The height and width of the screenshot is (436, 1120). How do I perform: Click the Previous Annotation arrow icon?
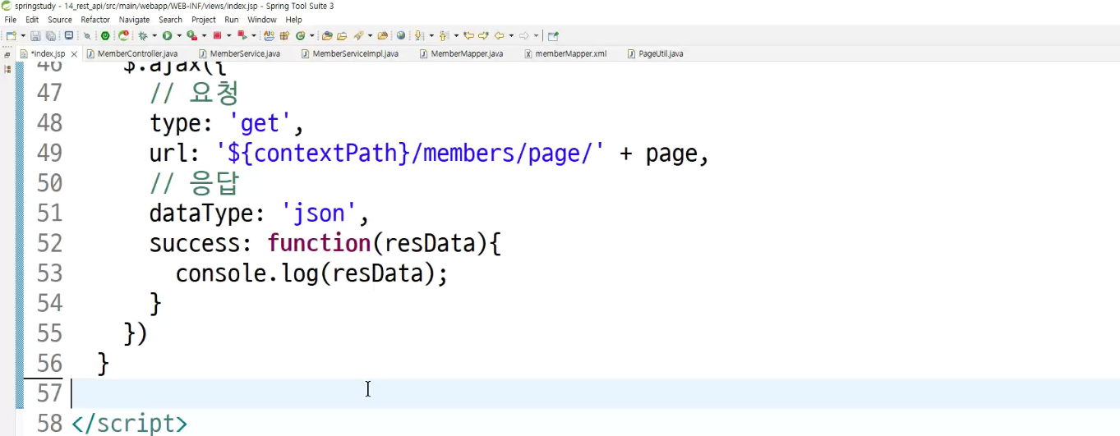(444, 35)
